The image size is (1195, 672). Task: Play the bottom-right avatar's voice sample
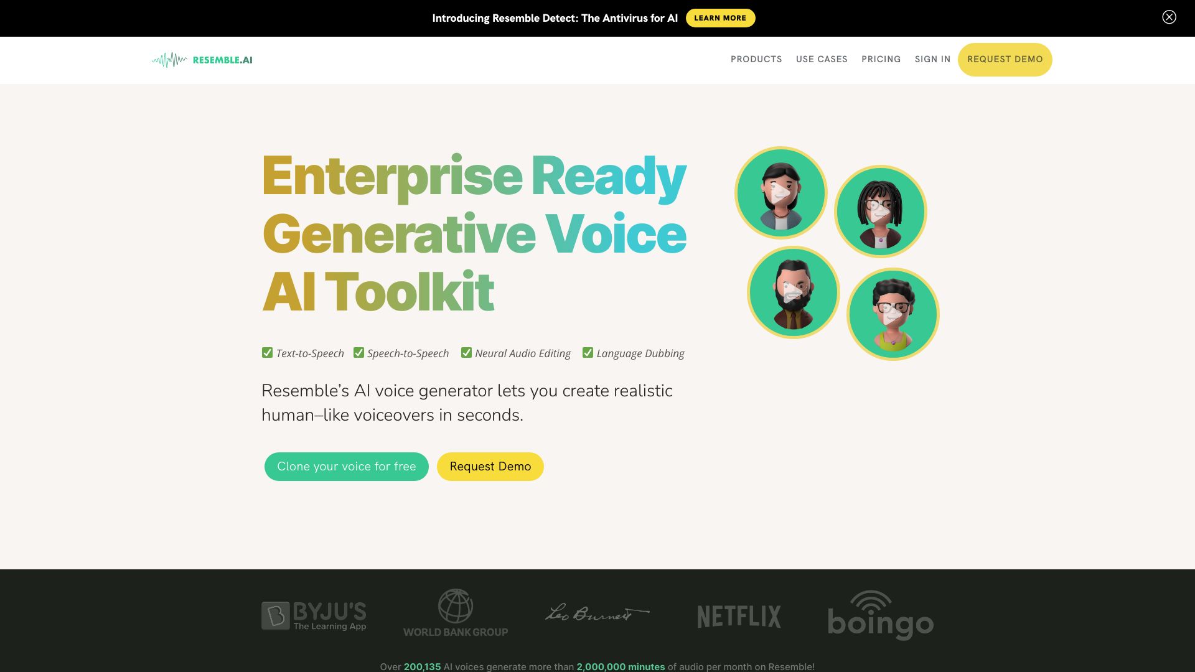pyautogui.click(x=893, y=314)
